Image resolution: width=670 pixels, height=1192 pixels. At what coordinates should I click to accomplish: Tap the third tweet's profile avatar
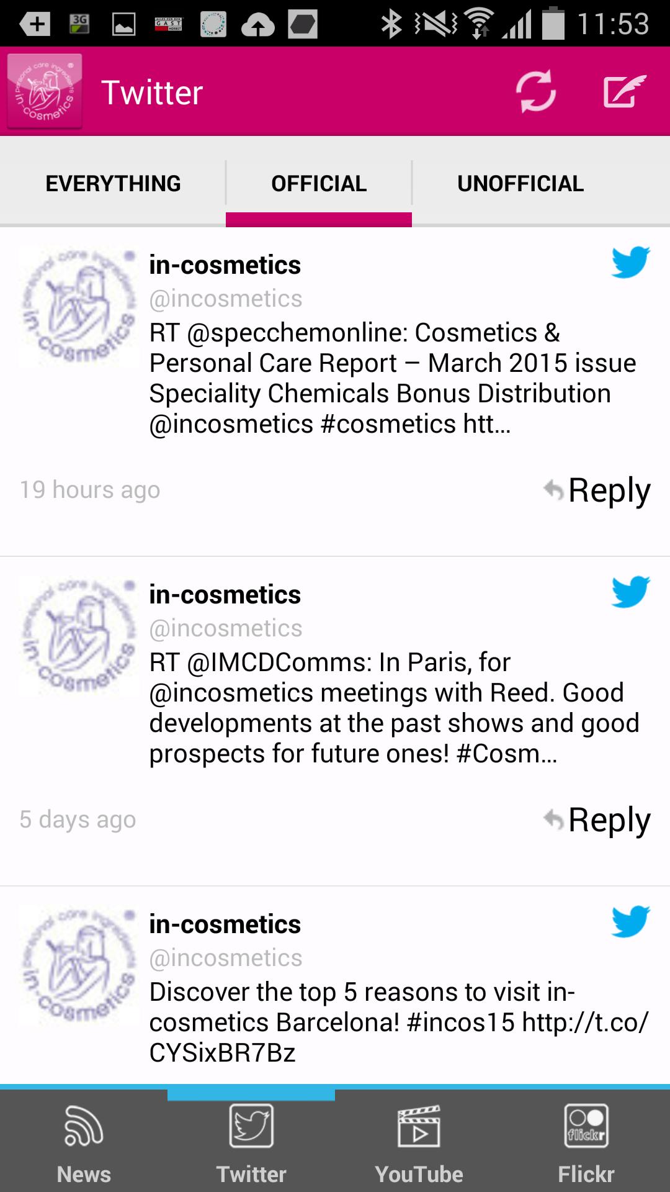(78, 967)
